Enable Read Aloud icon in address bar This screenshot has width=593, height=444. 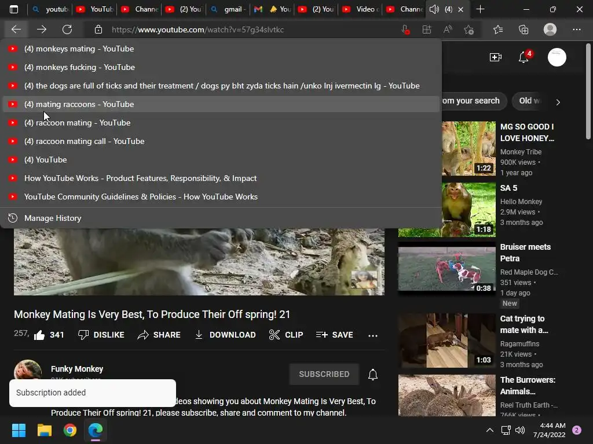(x=448, y=29)
